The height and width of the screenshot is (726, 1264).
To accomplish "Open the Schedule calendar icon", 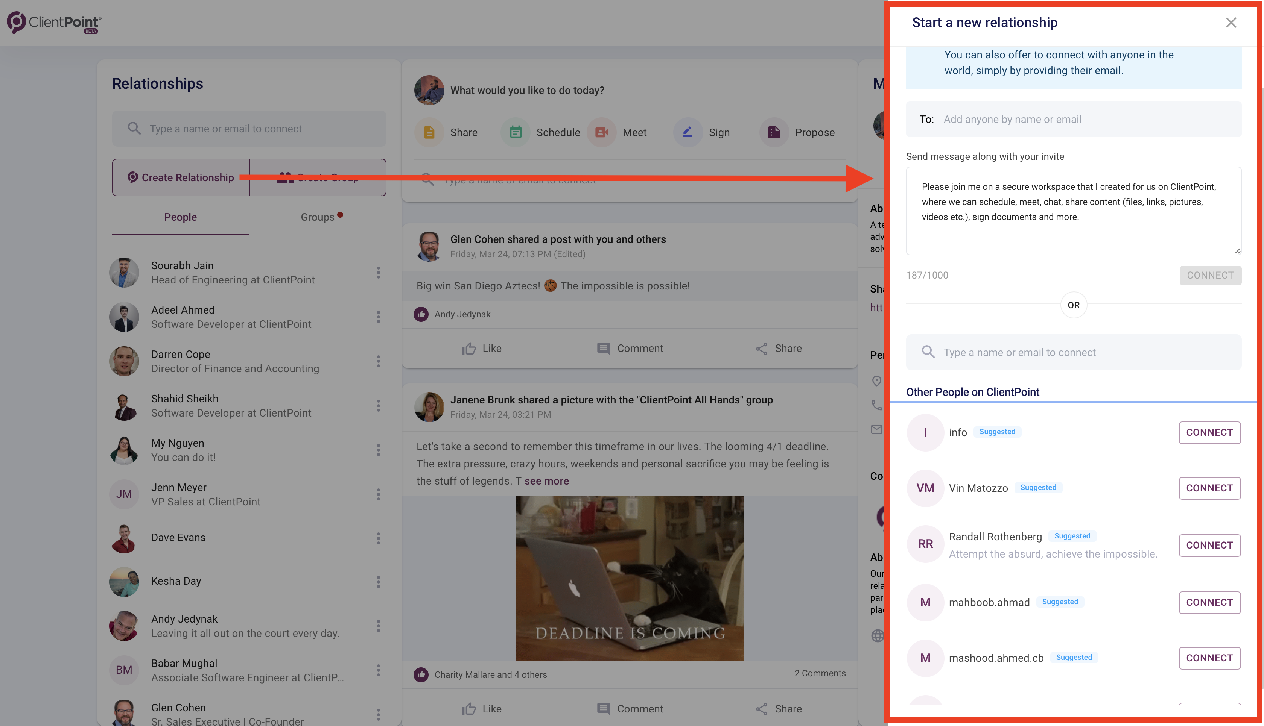I will 516,133.
